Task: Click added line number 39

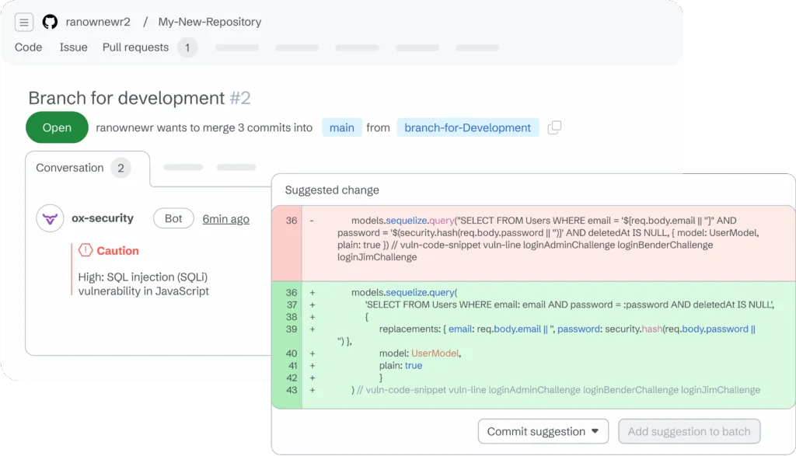Action: (x=292, y=329)
